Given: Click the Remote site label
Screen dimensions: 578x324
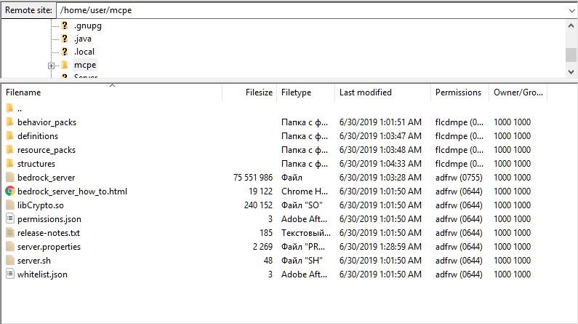Looking at the screenshot, I should pyautogui.click(x=28, y=10).
